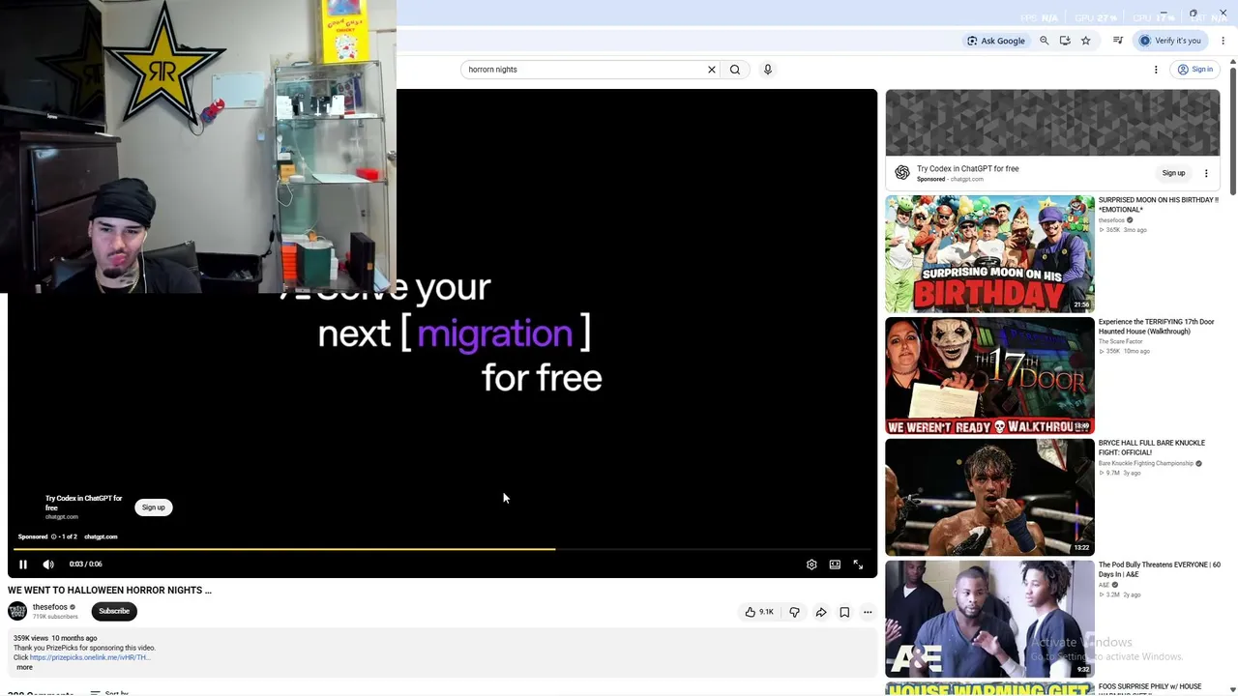
Task: Click the 'WE WENT TO HALLOWEEN HORROR NIGHTS' title
Action: point(109,590)
